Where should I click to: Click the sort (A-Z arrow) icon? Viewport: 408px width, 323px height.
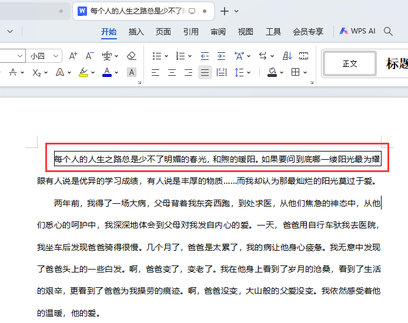(287, 56)
